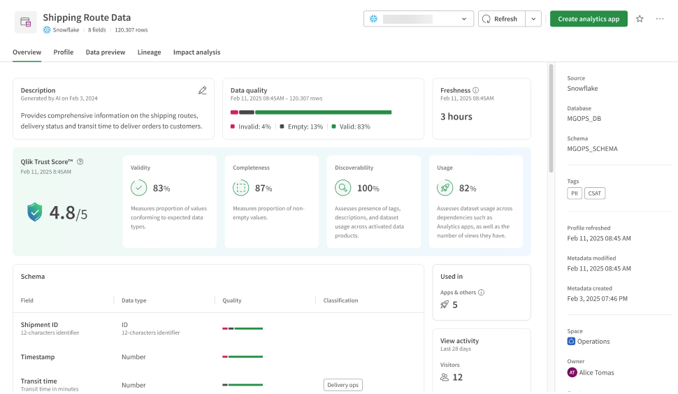Expand the Refresh button dropdown arrow
Image resolution: width=678 pixels, height=394 pixels.
pyautogui.click(x=534, y=19)
